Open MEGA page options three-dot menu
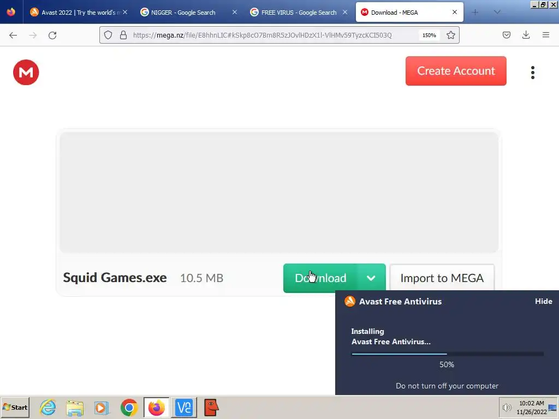559x419 pixels. pyautogui.click(x=533, y=73)
